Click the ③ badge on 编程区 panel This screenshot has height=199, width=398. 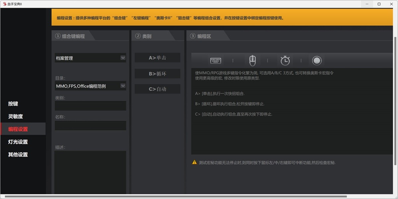[192, 36]
